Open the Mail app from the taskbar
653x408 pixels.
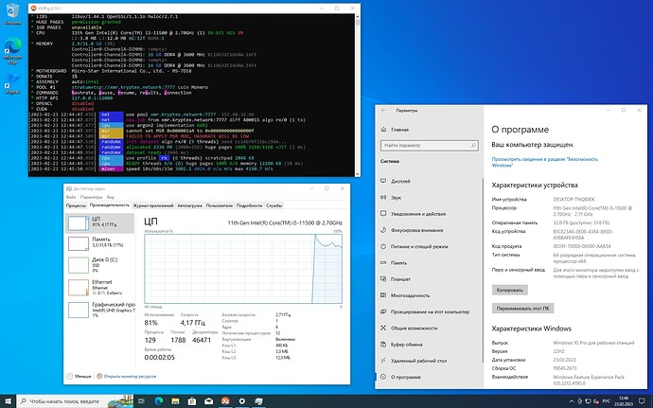click(x=208, y=401)
